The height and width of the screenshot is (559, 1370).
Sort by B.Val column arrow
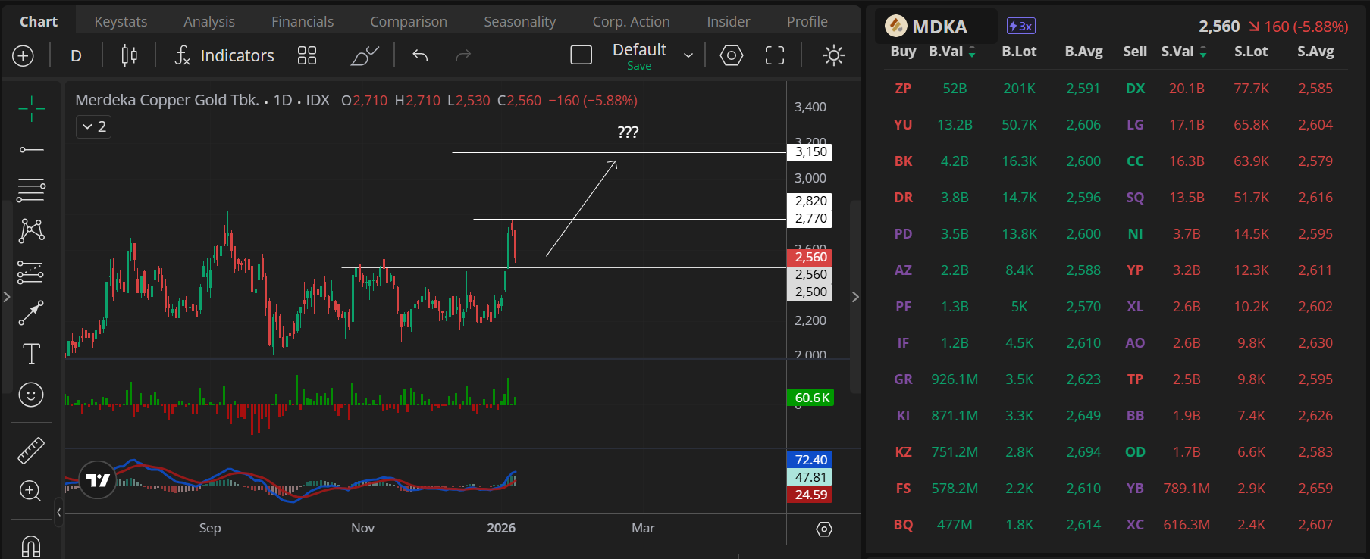coord(972,52)
